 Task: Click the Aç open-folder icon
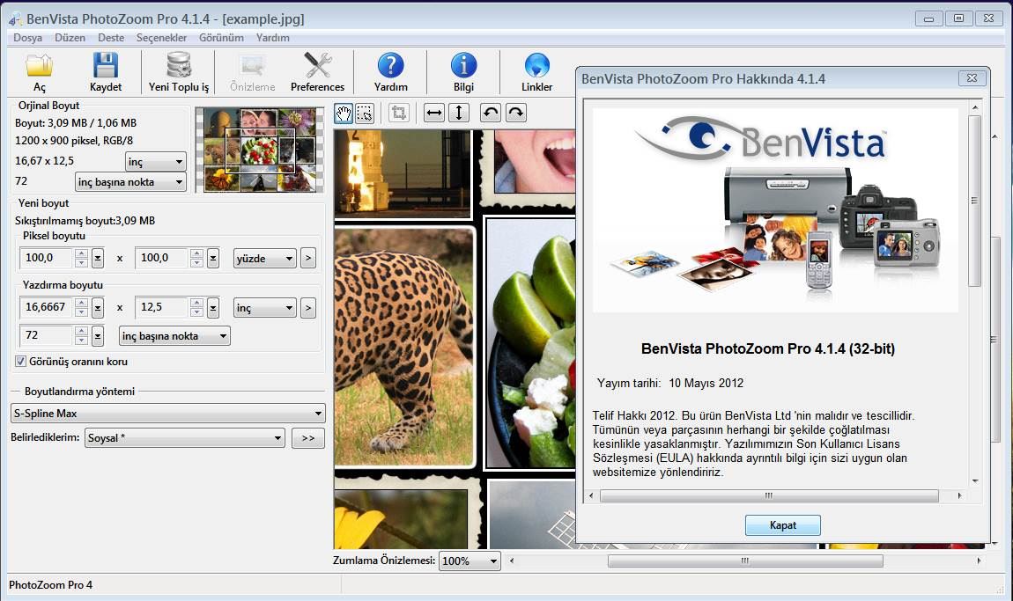click(39, 66)
